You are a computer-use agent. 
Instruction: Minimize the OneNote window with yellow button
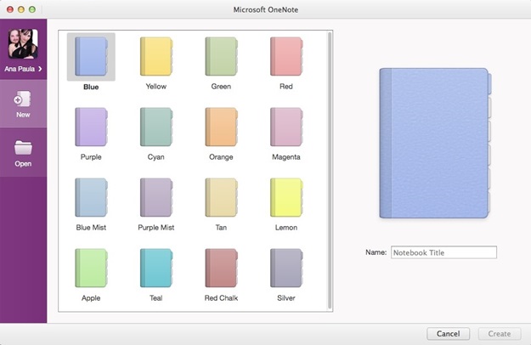click(x=21, y=9)
